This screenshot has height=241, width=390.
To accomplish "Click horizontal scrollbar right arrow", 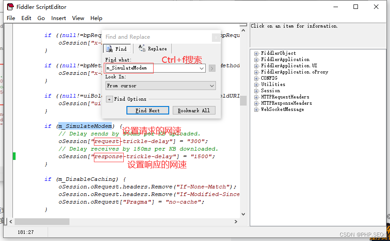I will pos(236,221).
